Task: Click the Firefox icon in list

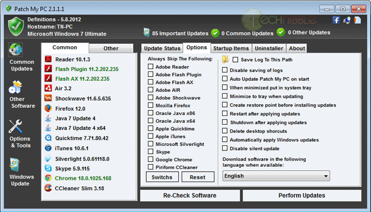Action: click(48, 108)
